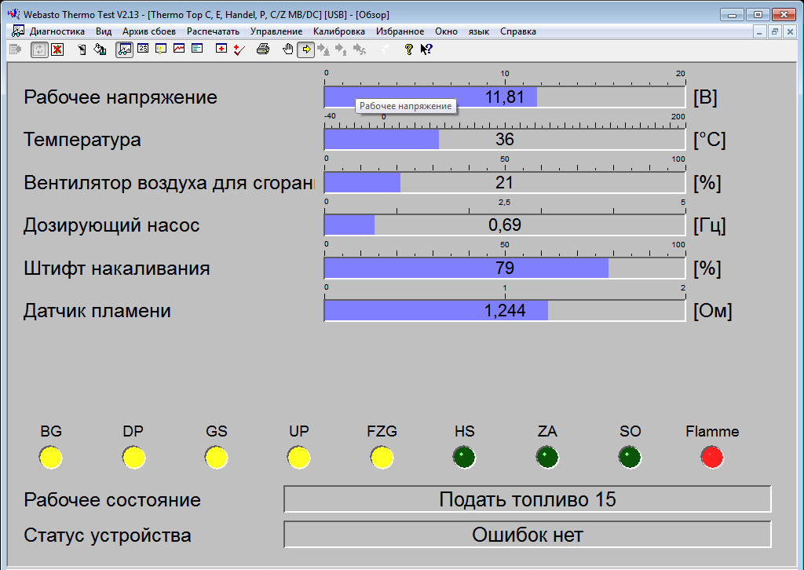Image resolution: width=804 pixels, height=570 pixels.
Task: Open the Архив сбоев menu
Action: click(148, 31)
